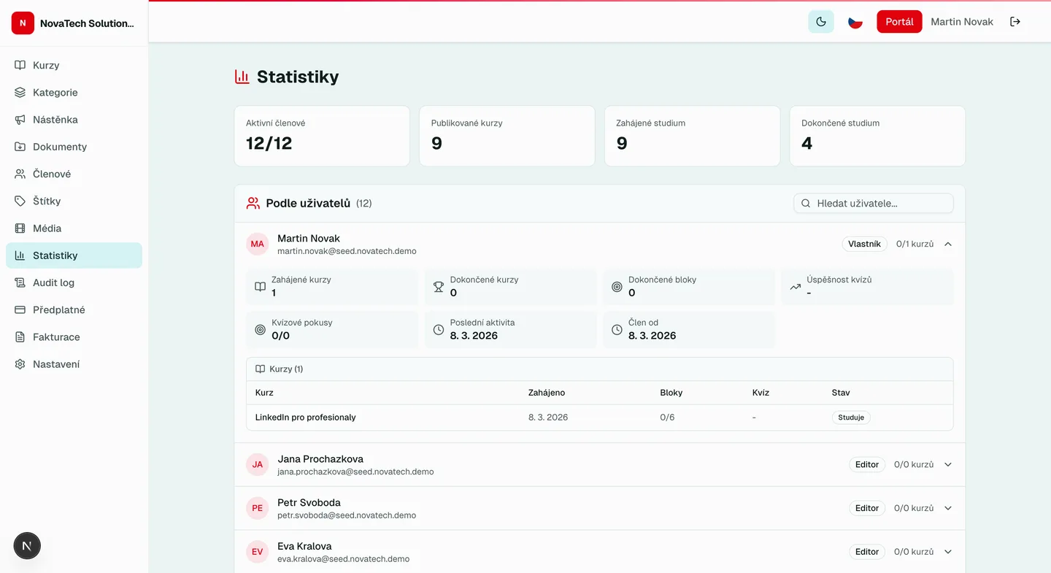Click the Hledat uživatele search field
Viewport: 1051px width, 573px height.
873,203
